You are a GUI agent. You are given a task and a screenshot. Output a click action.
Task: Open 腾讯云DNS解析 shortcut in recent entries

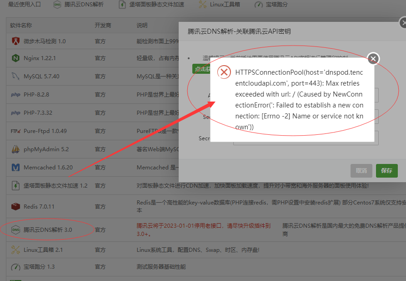pyautogui.click(x=79, y=5)
